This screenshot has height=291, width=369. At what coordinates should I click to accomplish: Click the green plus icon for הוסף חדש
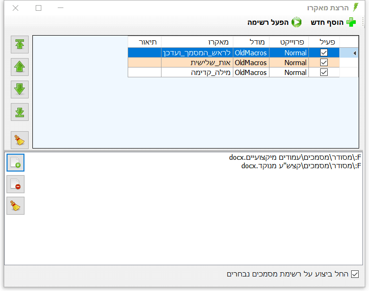pos(351,22)
